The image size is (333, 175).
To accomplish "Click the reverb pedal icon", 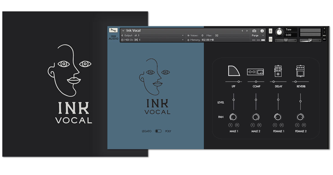I will (300, 71).
